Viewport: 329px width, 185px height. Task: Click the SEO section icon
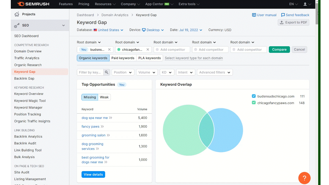pos(17,25)
